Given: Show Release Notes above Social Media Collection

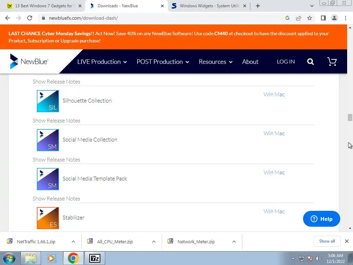Looking at the screenshot, I should (x=56, y=120).
